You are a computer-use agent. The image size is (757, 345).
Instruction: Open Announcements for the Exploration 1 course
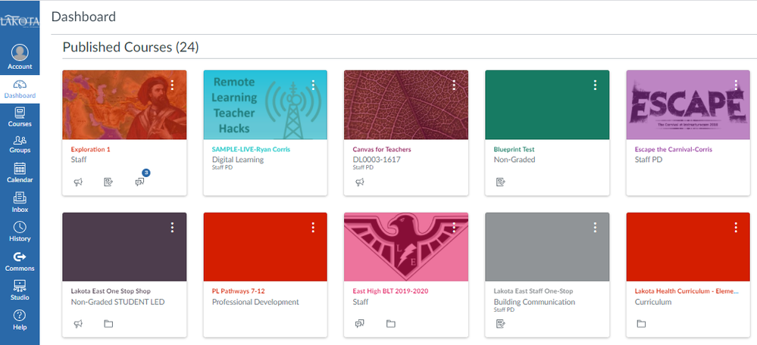click(x=78, y=182)
